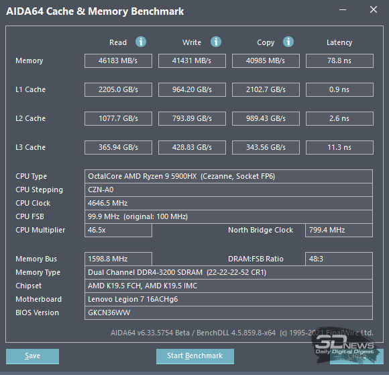The width and height of the screenshot is (389, 375).
Task: Click the CPU FSB field 99.9 MHz
Action: click(x=229, y=216)
